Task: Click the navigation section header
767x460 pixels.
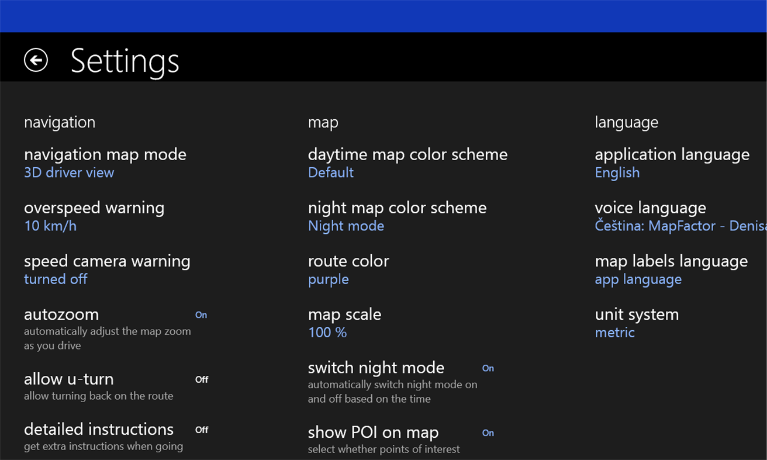Action: 59,122
